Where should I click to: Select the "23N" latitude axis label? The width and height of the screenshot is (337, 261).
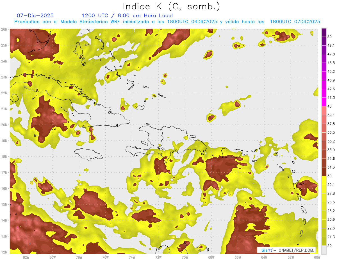4,77
